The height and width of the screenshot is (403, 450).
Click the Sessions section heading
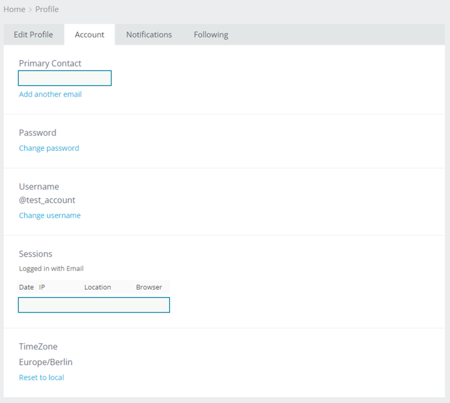click(36, 254)
